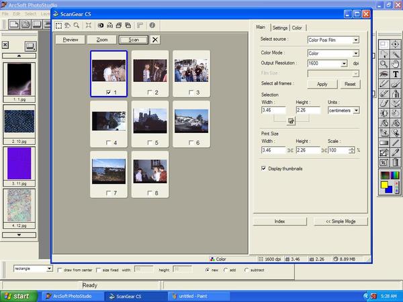Select the hand move tool in ScanGear toolbar

click(67, 26)
